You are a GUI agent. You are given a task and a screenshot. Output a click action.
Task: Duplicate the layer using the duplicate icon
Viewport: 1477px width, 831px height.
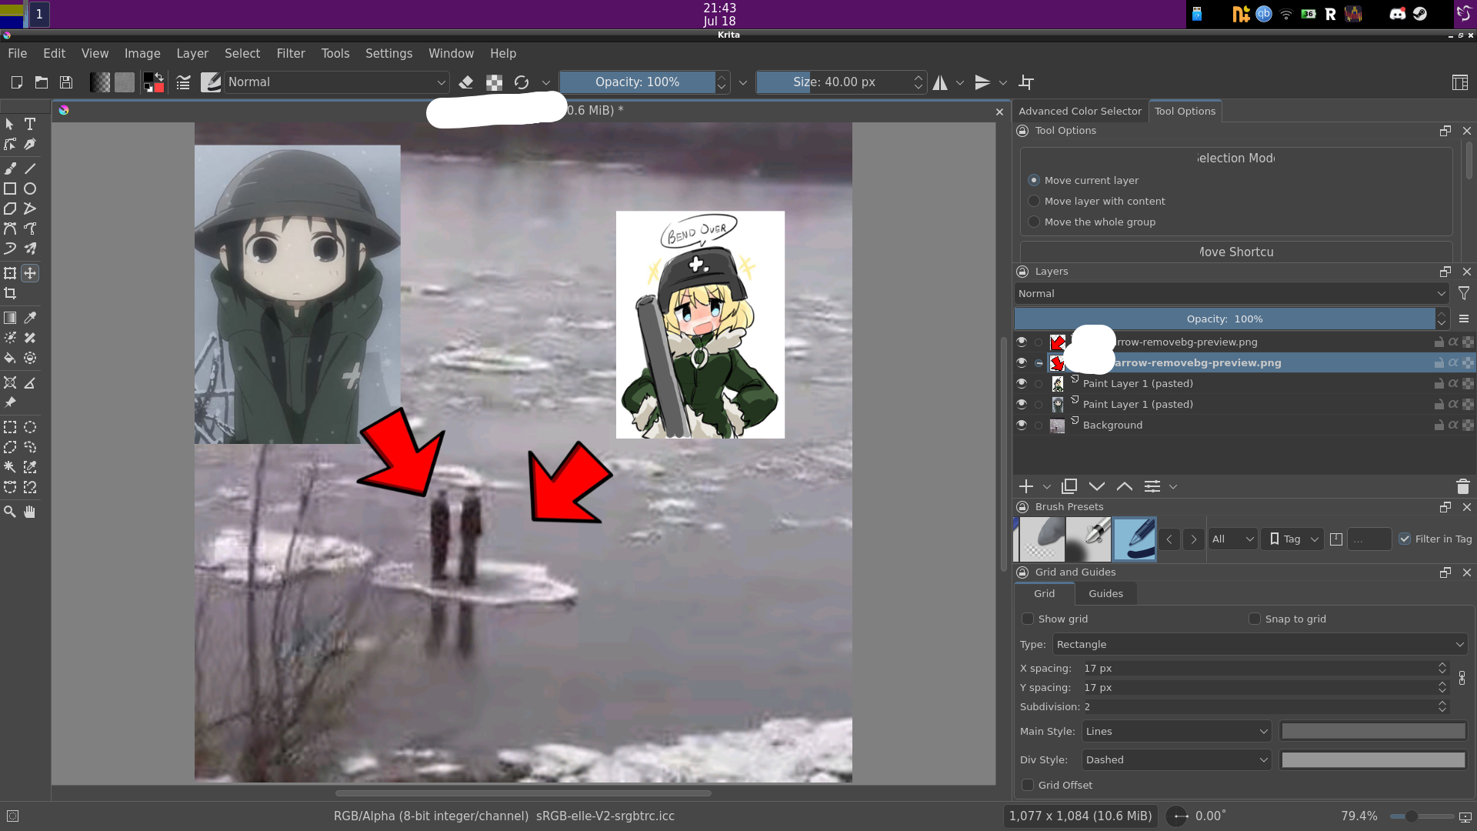[1069, 486]
